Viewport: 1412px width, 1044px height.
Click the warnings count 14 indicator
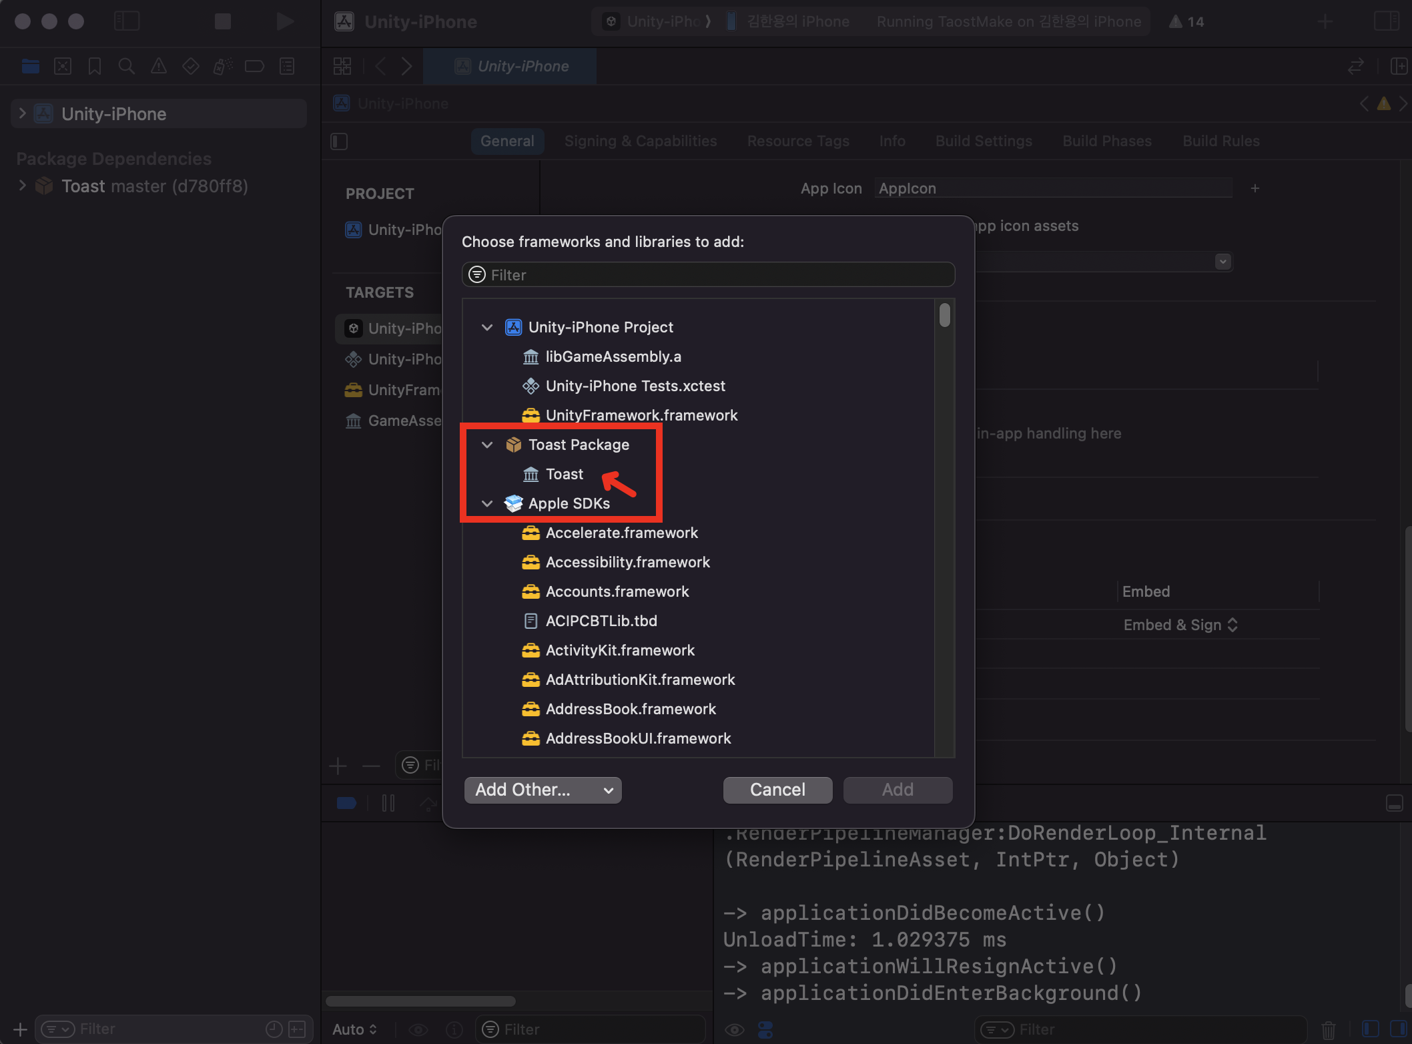(x=1186, y=21)
